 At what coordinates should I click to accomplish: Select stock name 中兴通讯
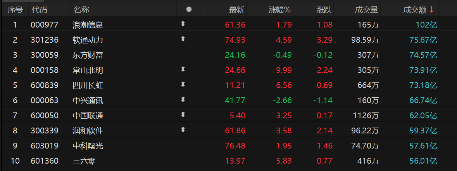88,100
